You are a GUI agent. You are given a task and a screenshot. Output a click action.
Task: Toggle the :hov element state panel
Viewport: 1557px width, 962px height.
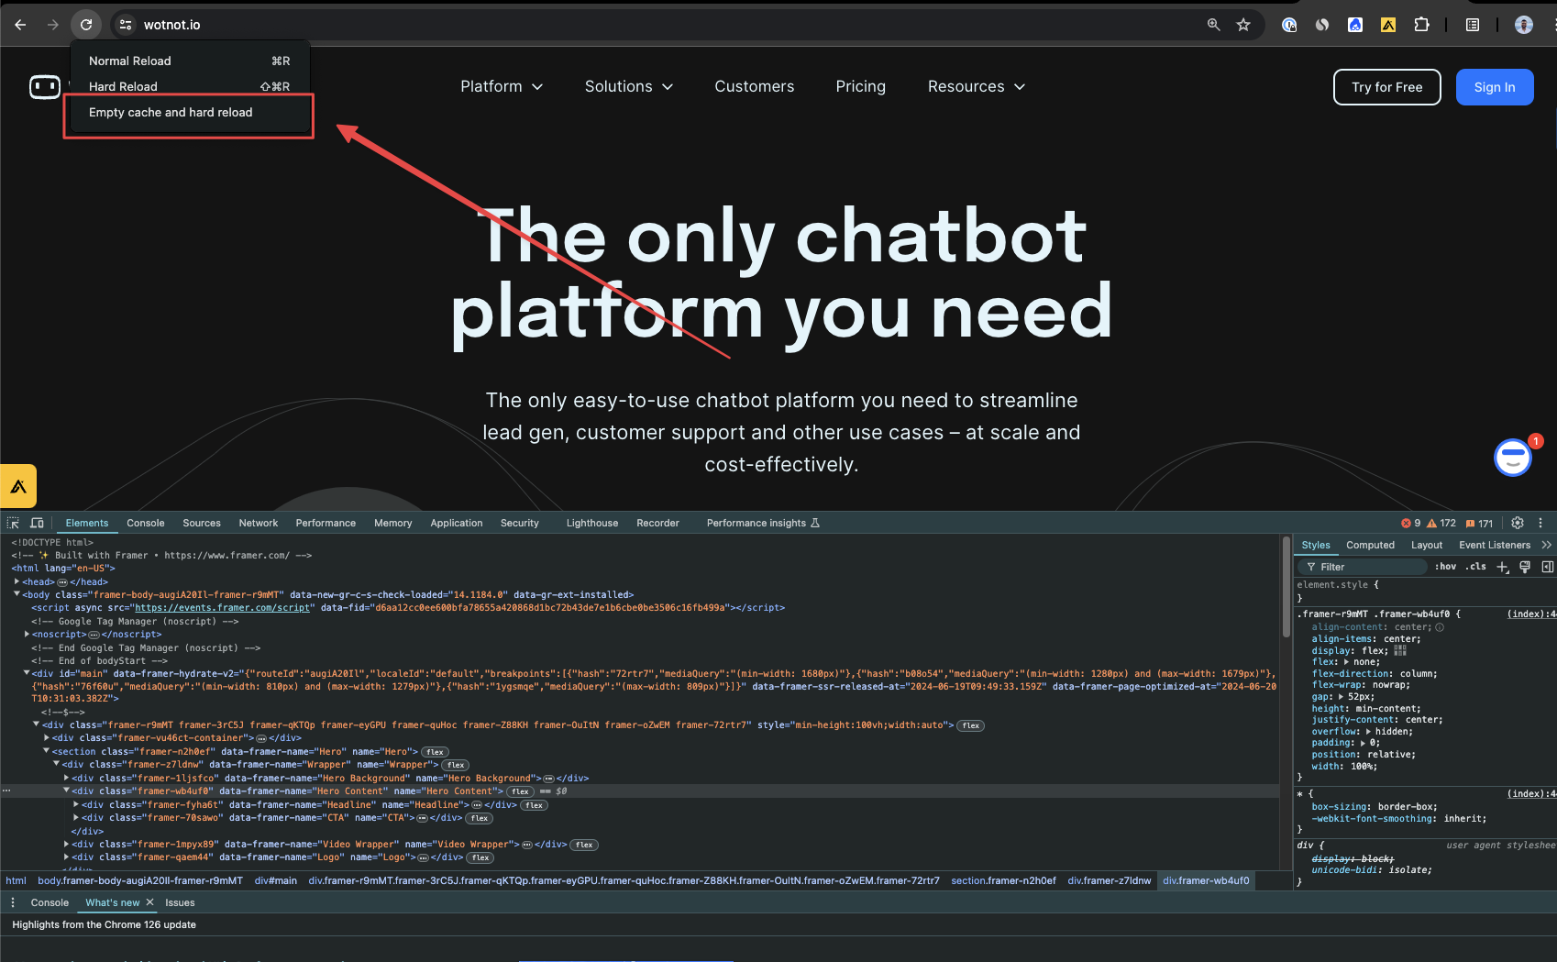pyautogui.click(x=1445, y=567)
